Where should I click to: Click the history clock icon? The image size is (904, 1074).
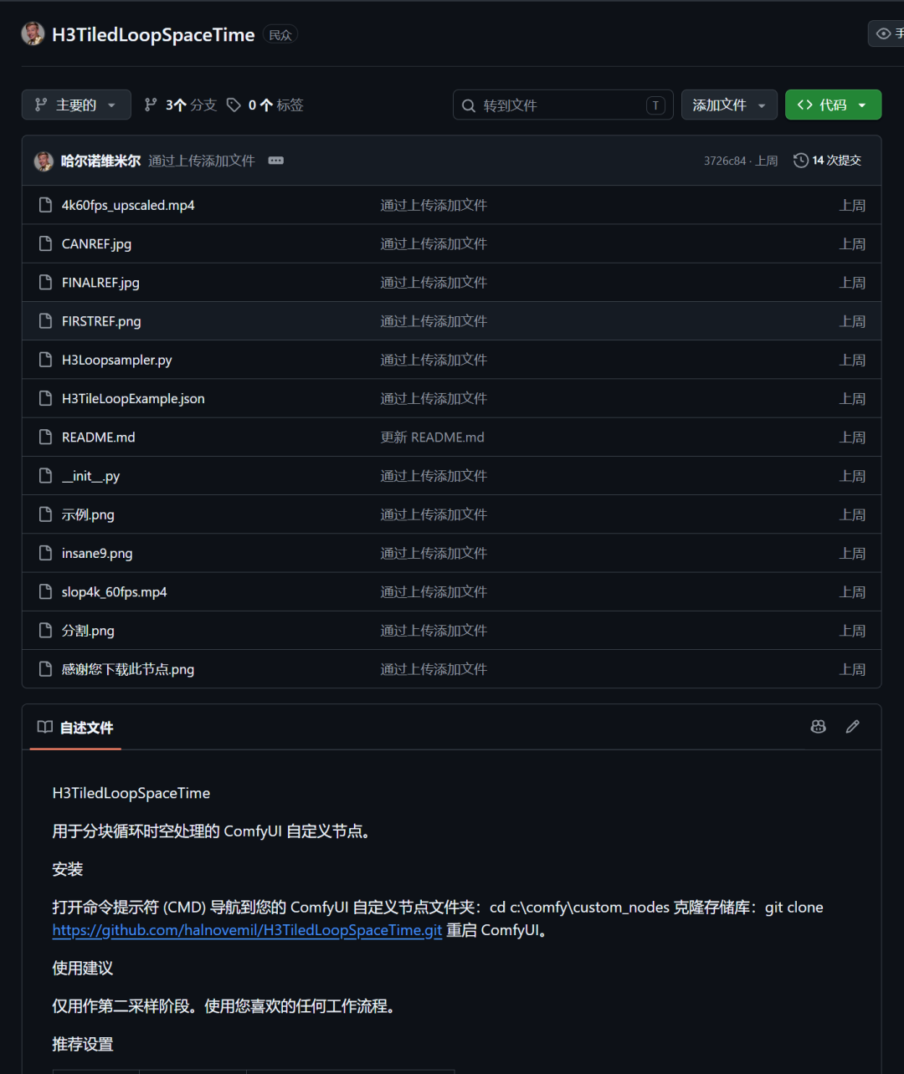[800, 161]
